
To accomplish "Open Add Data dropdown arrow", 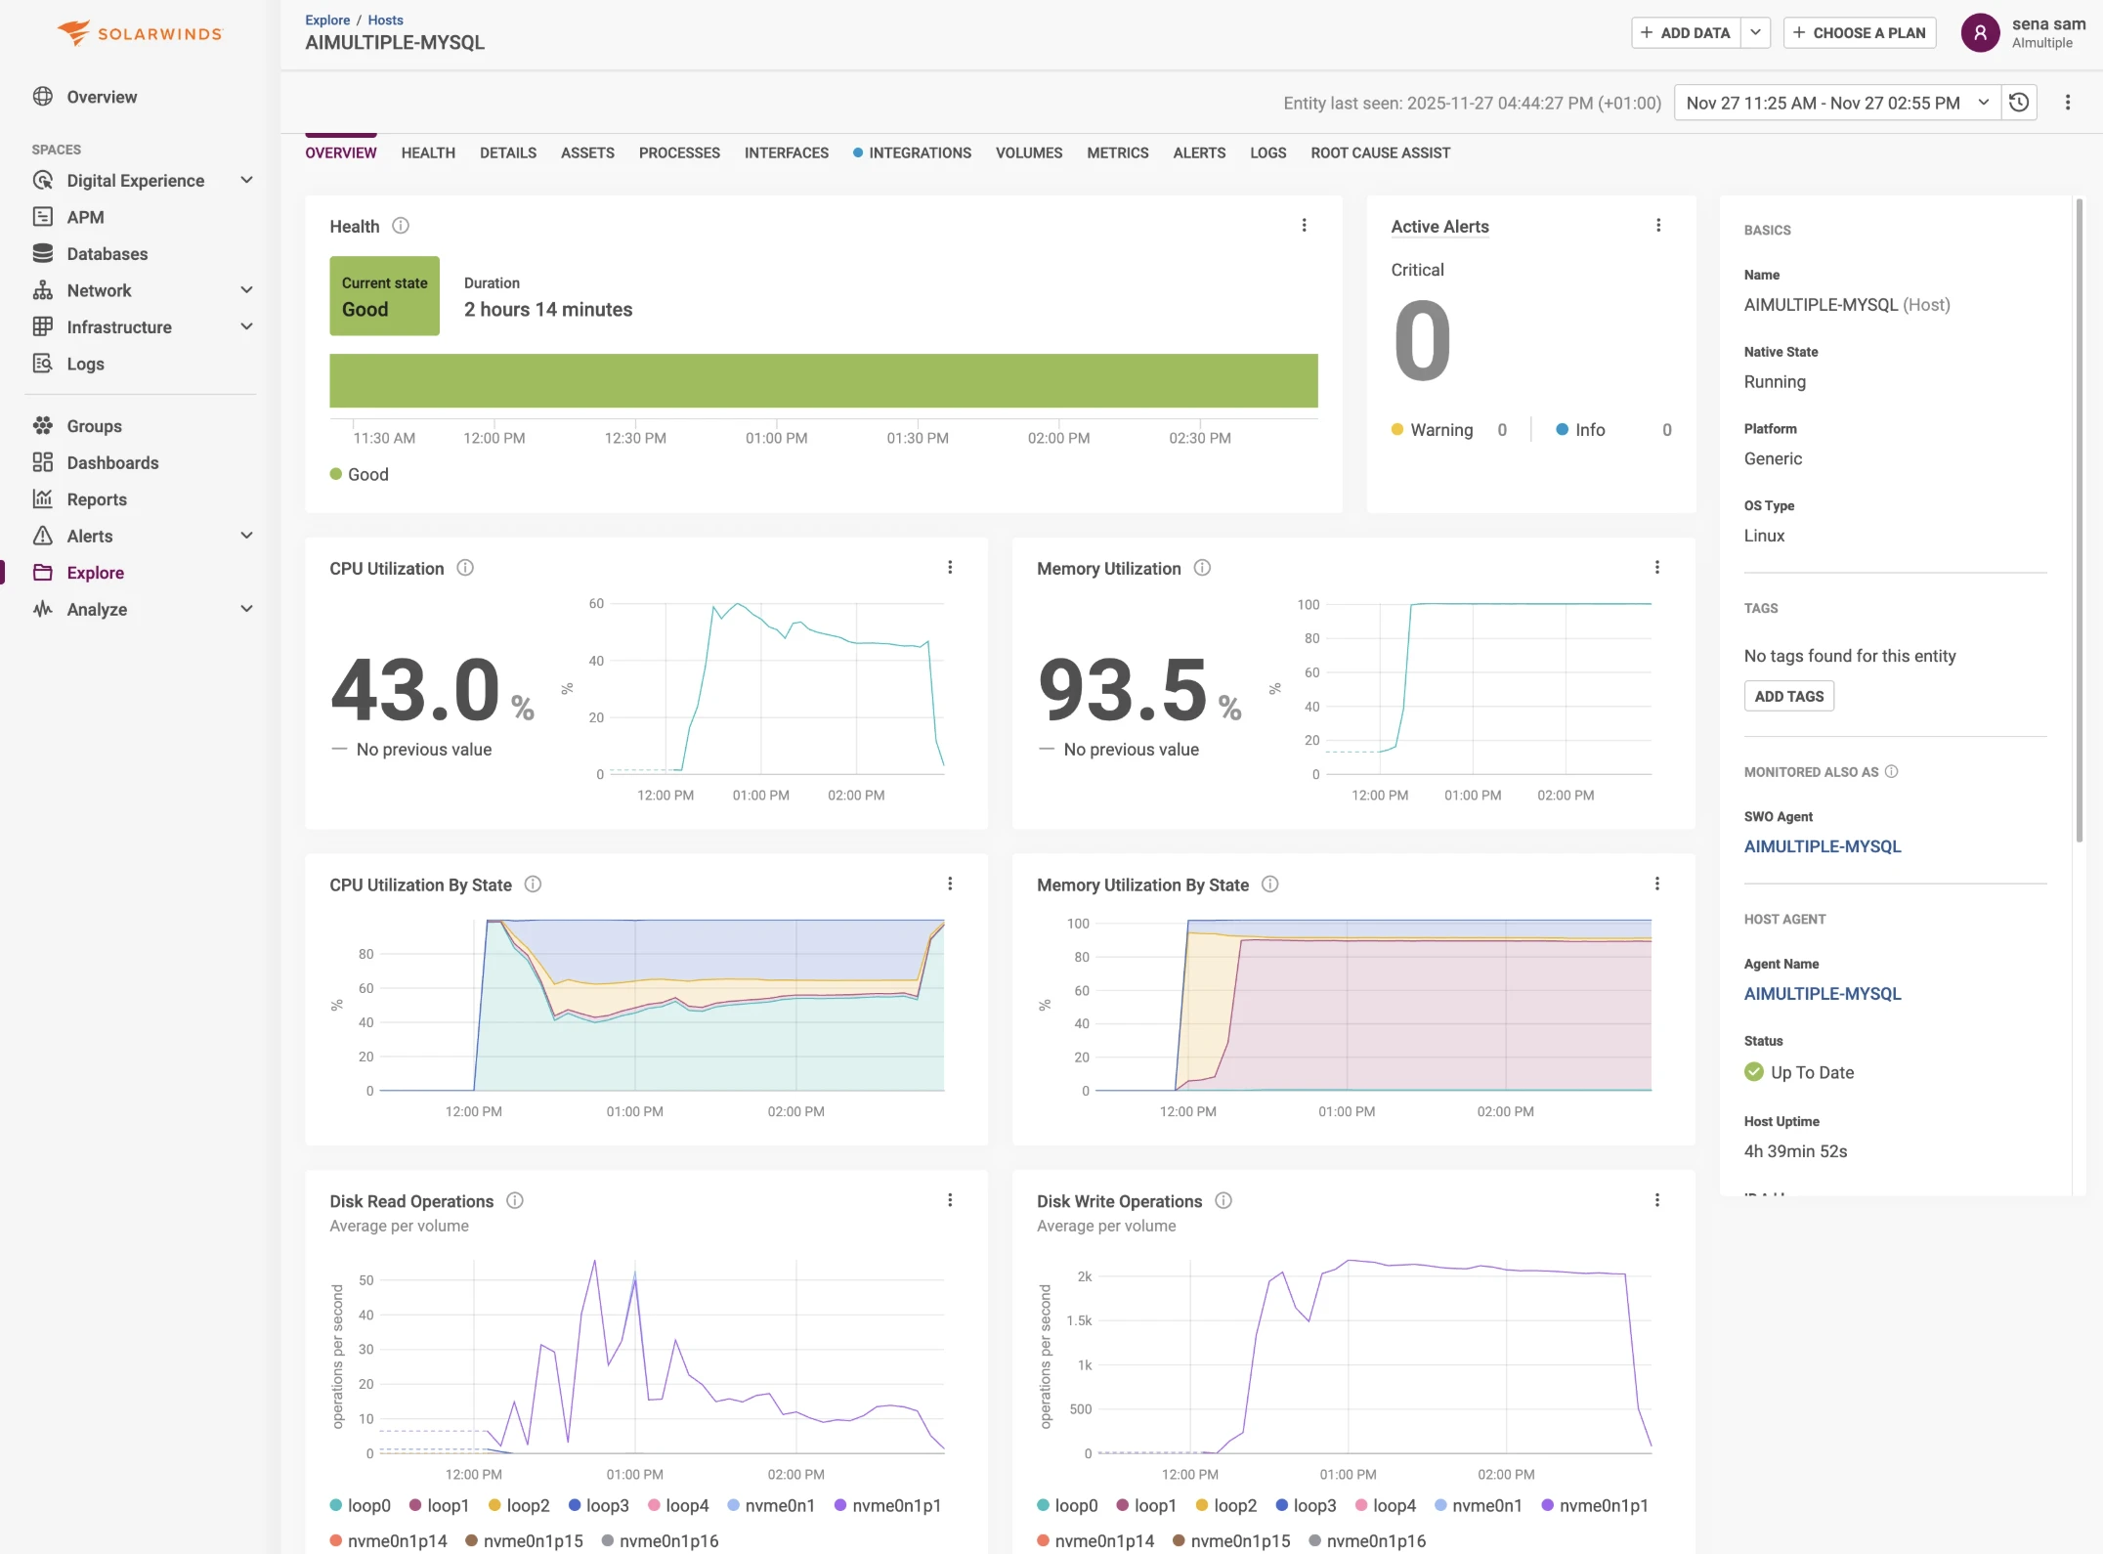I will (x=1755, y=33).
